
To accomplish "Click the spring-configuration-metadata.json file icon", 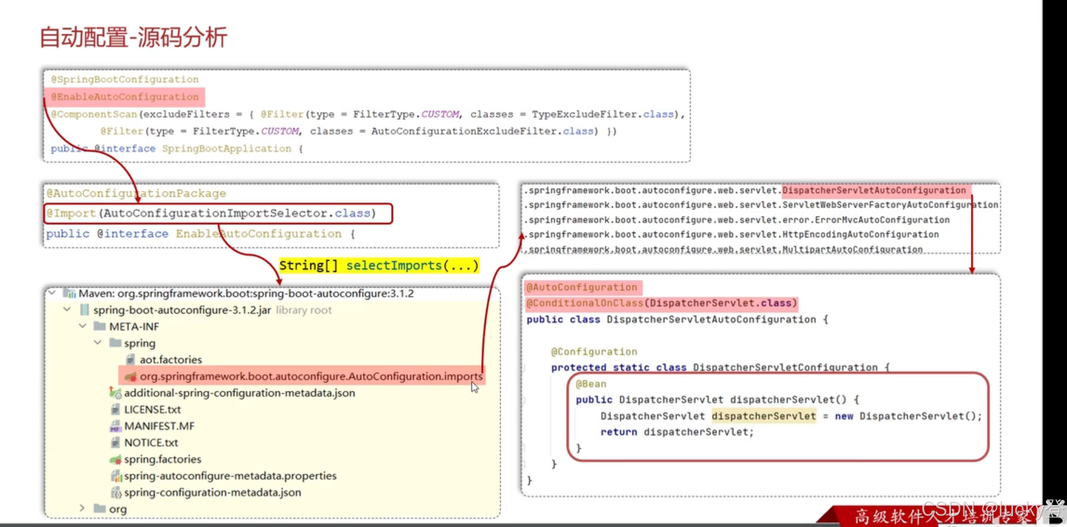I will click(116, 492).
